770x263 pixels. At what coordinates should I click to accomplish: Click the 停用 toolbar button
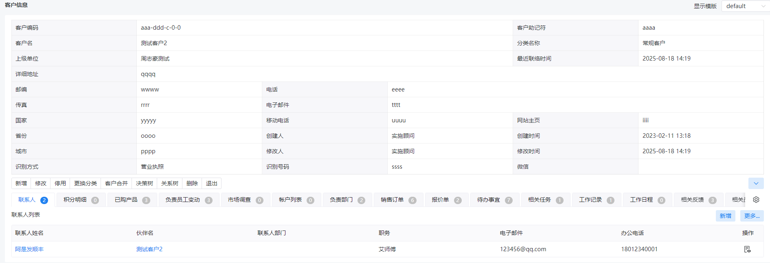(x=60, y=183)
